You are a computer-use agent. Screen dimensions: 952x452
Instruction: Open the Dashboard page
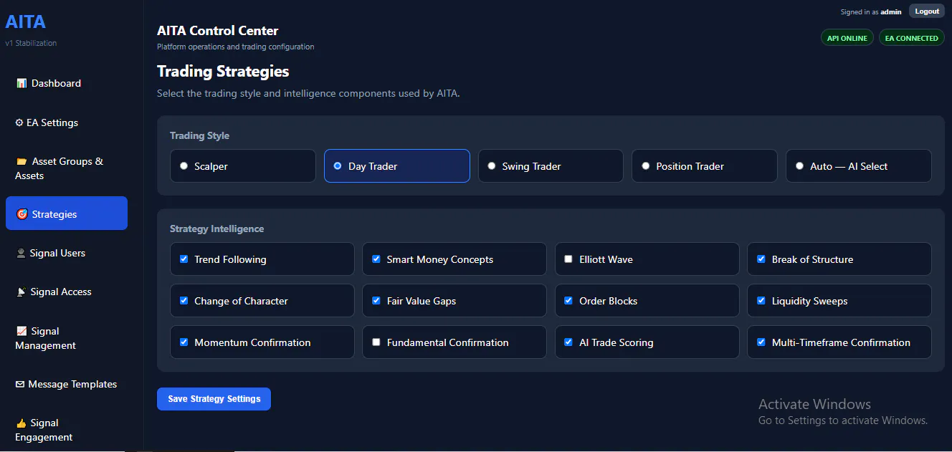(x=67, y=83)
